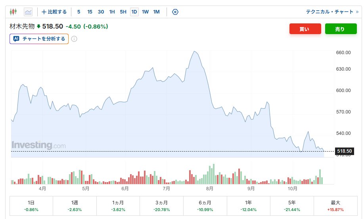Select the 1年 period range

tap(248, 206)
